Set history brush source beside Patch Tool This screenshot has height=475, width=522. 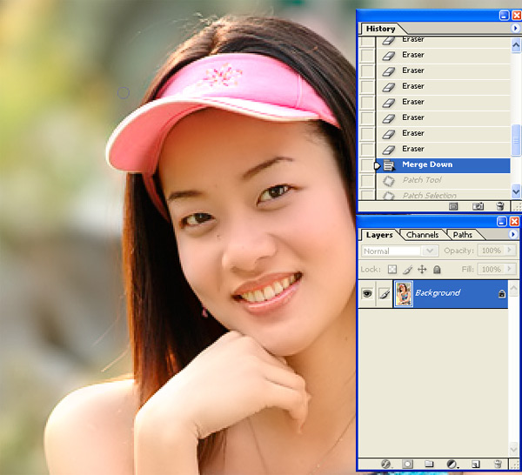(x=367, y=181)
